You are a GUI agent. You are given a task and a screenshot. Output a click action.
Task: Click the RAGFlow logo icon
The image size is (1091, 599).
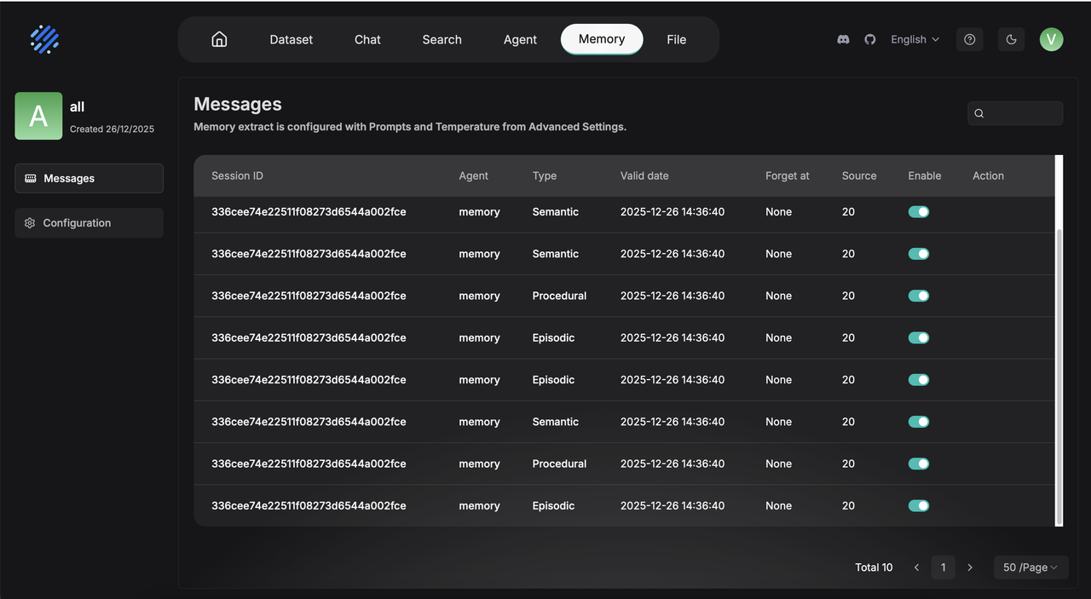pos(44,39)
